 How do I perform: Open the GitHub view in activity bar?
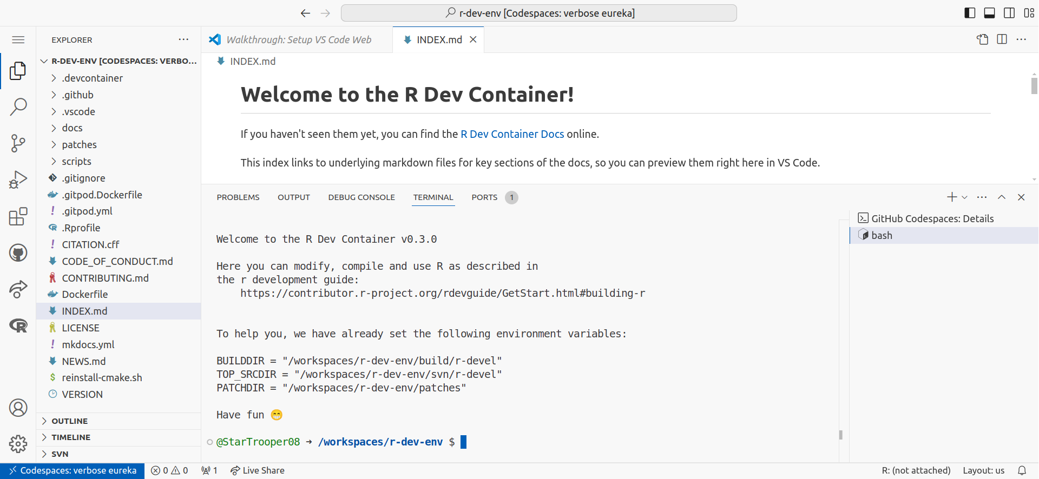(x=18, y=252)
